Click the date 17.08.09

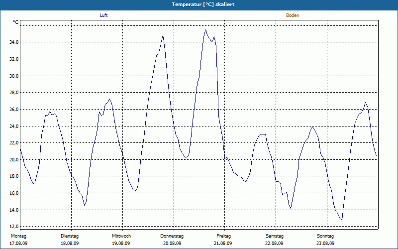tap(18, 244)
